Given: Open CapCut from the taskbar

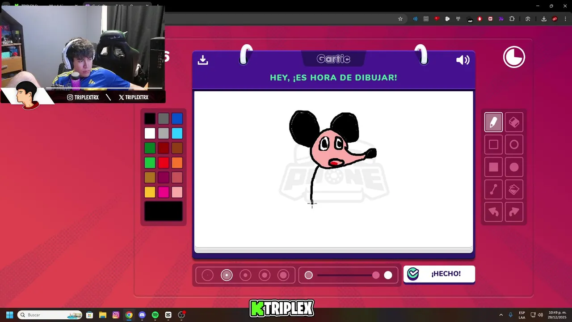Looking at the screenshot, I should click(168, 315).
